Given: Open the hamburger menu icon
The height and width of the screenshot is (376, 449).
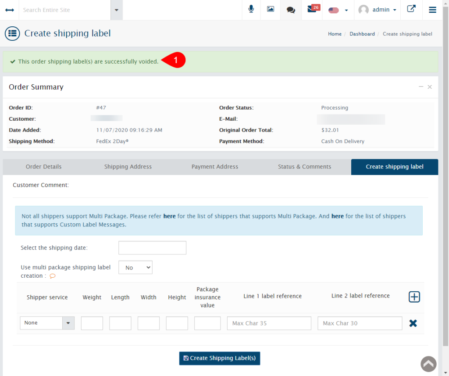Looking at the screenshot, I should click(432, 9).
